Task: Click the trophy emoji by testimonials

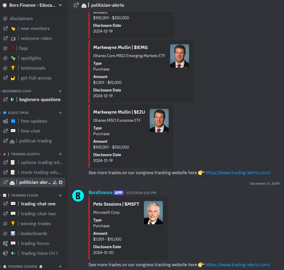Action: tap(13, 68)
